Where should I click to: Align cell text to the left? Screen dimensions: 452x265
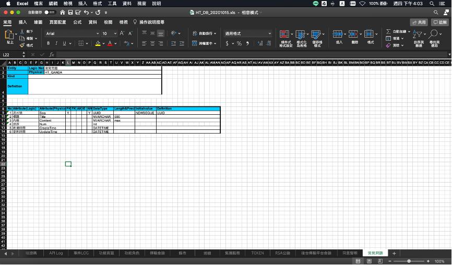click(x=145, y=43)
